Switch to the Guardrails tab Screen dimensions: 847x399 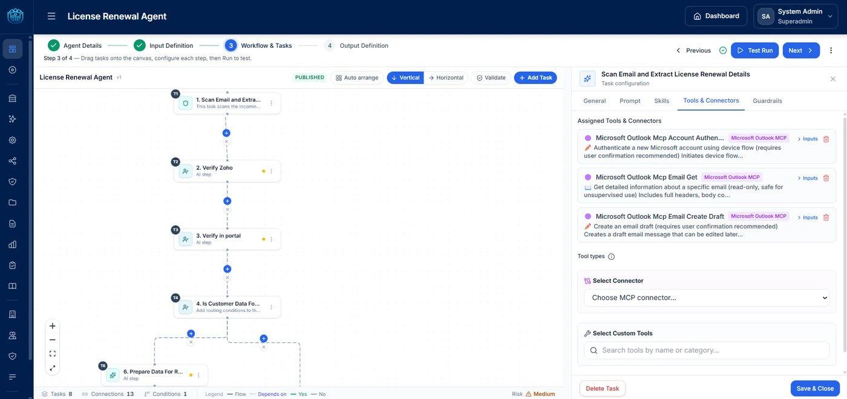[767, 101]
